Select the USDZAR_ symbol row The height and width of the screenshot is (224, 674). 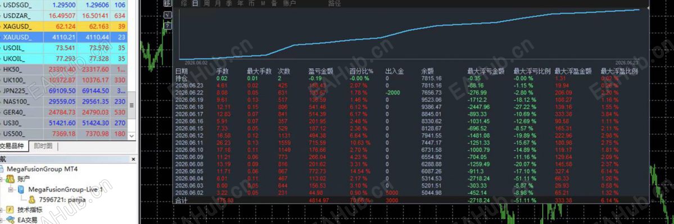(65, 16)
